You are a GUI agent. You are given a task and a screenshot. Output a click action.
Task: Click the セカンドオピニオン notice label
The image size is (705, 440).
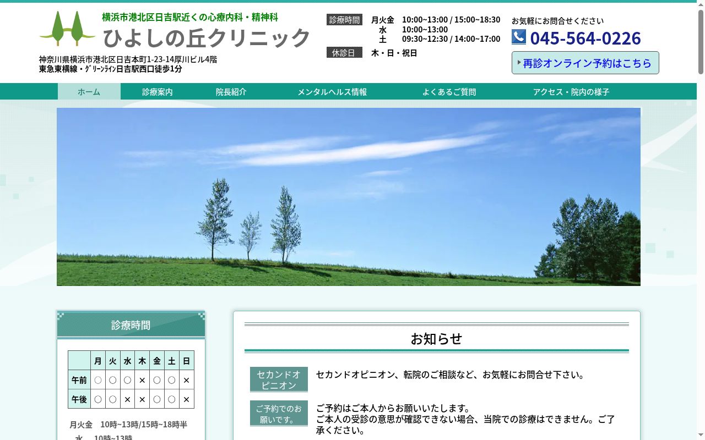coord(279,380)
